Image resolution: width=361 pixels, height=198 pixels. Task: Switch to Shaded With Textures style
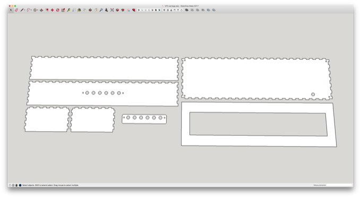click(x=156, y=10)
